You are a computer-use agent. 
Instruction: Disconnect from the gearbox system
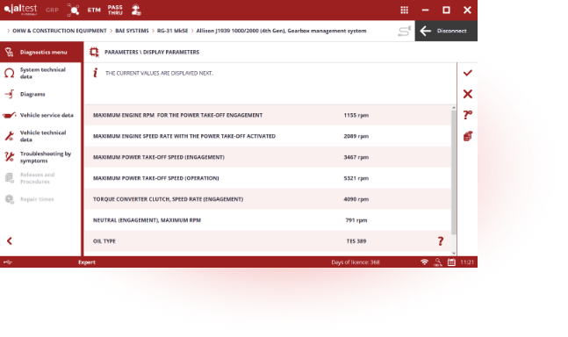point(446,31)
